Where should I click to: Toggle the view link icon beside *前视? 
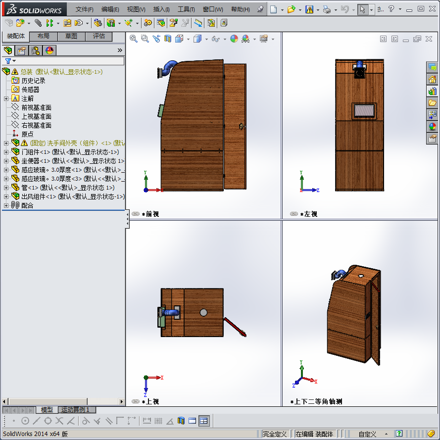[136, 214]
